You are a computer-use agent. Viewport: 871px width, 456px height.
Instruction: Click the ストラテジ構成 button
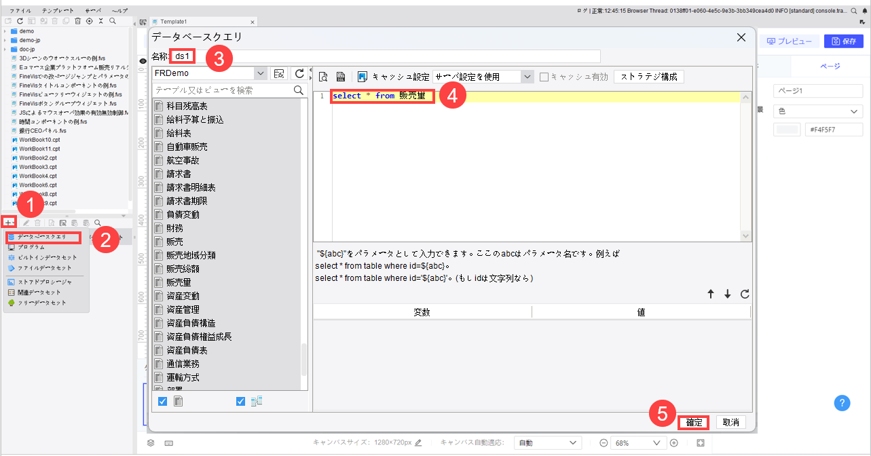648,77
